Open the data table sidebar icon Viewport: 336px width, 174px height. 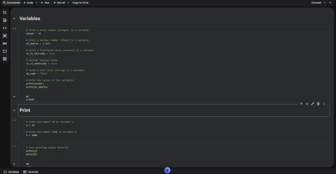click(x=5, y=59)
